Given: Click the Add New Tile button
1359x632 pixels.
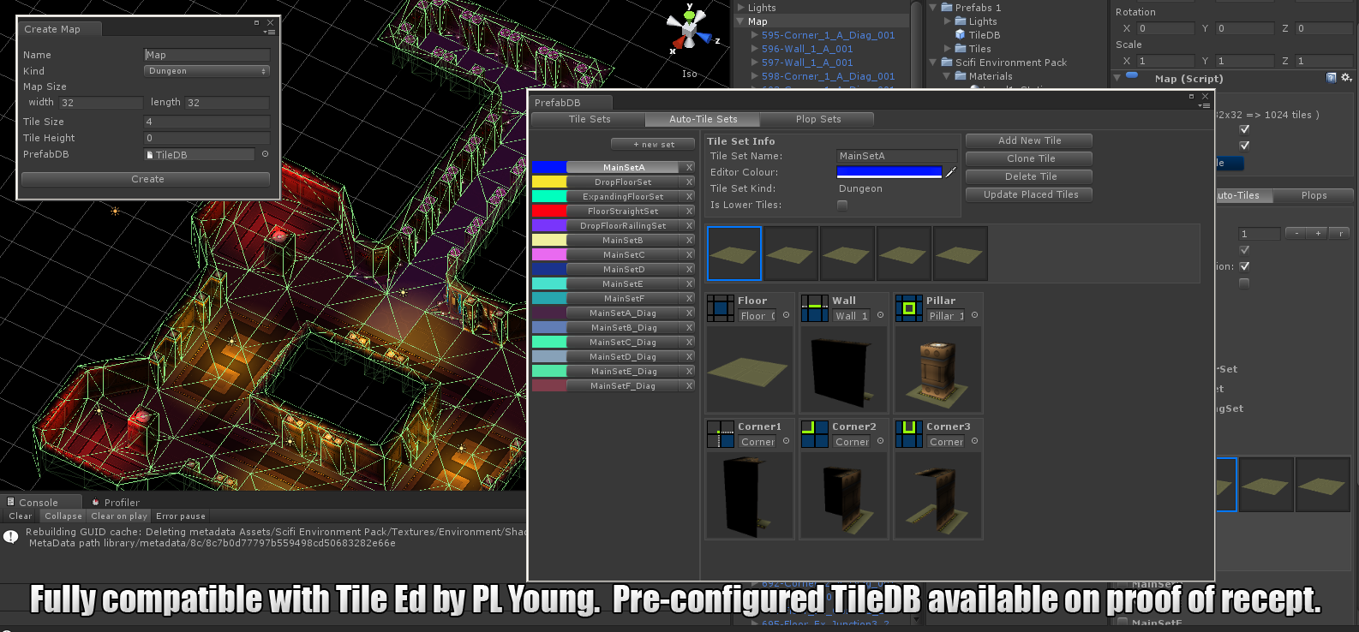Looking at the screenshot, I should pyautogui.click(x=1029, y=140).
